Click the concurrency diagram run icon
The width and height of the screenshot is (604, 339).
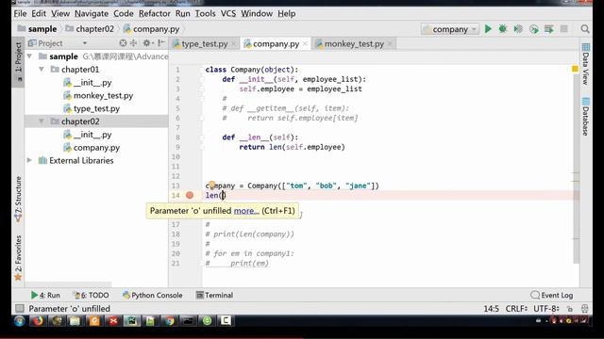pos(549,29)
